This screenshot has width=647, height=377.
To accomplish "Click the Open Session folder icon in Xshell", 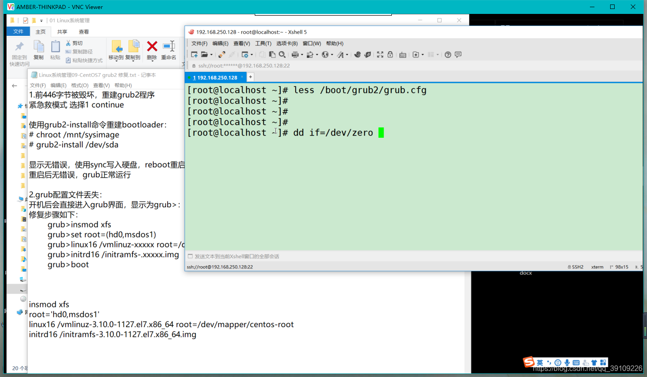I will [x=204, y=55].
